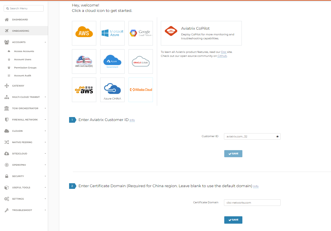Viewport: 331px width, 231px height.
Task: Click the Account Users person icon
Action: [9, 59]
